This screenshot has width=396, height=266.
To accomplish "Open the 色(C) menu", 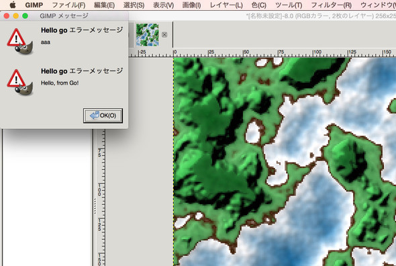I will [259, 5].
